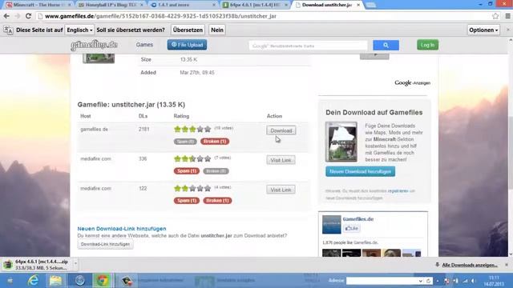
Task: Click the taskbar Adresse input field
Action: [x=382, y=281]
